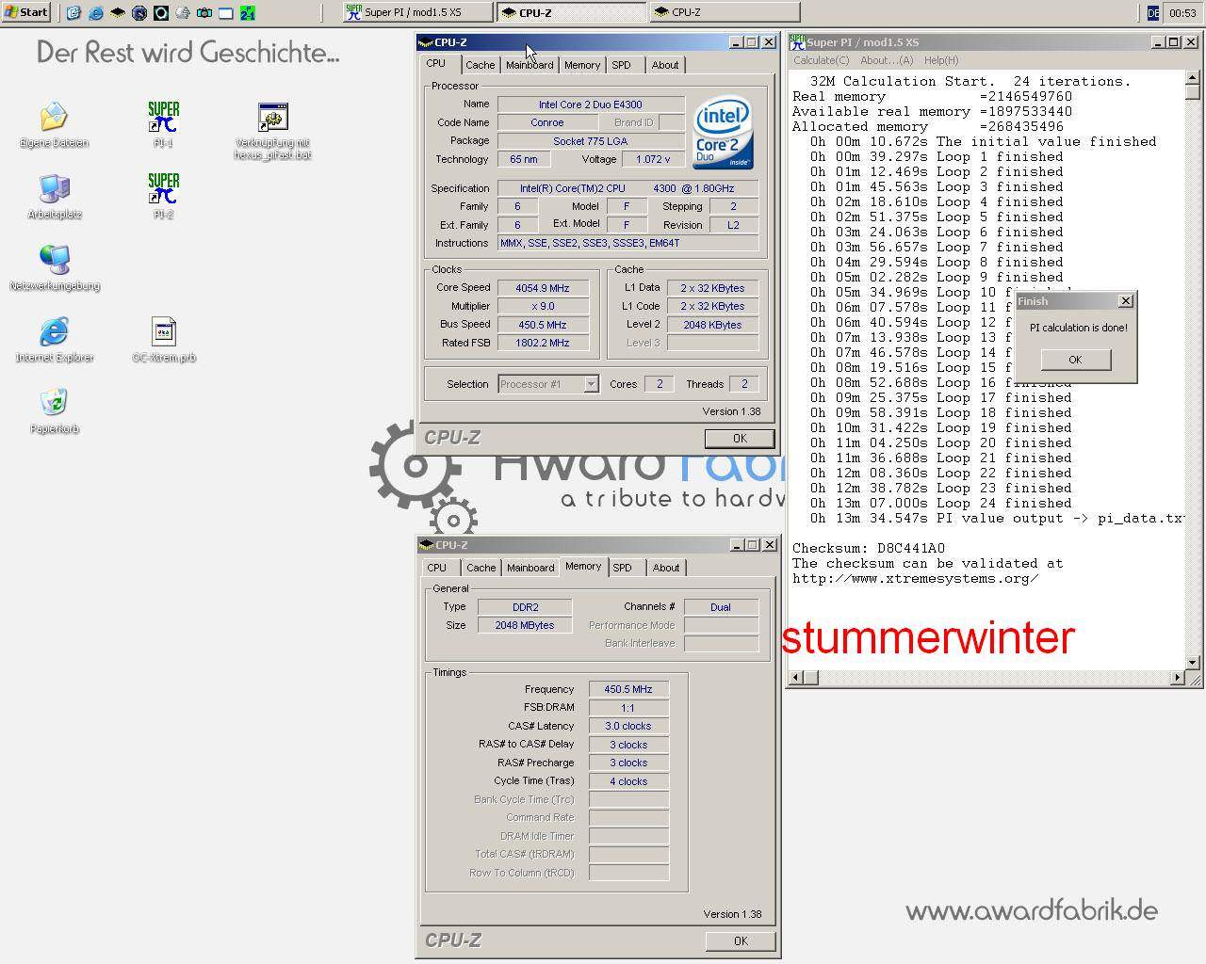Confirm OK in the Finish dialog

pyautogui.click(x=1075, y=360)
